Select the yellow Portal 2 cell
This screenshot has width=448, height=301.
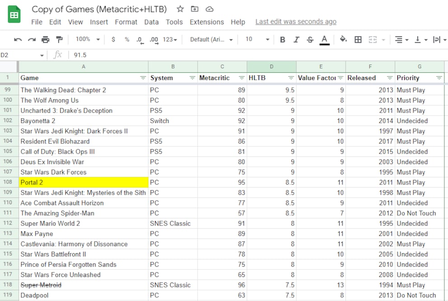click(84, 183)
